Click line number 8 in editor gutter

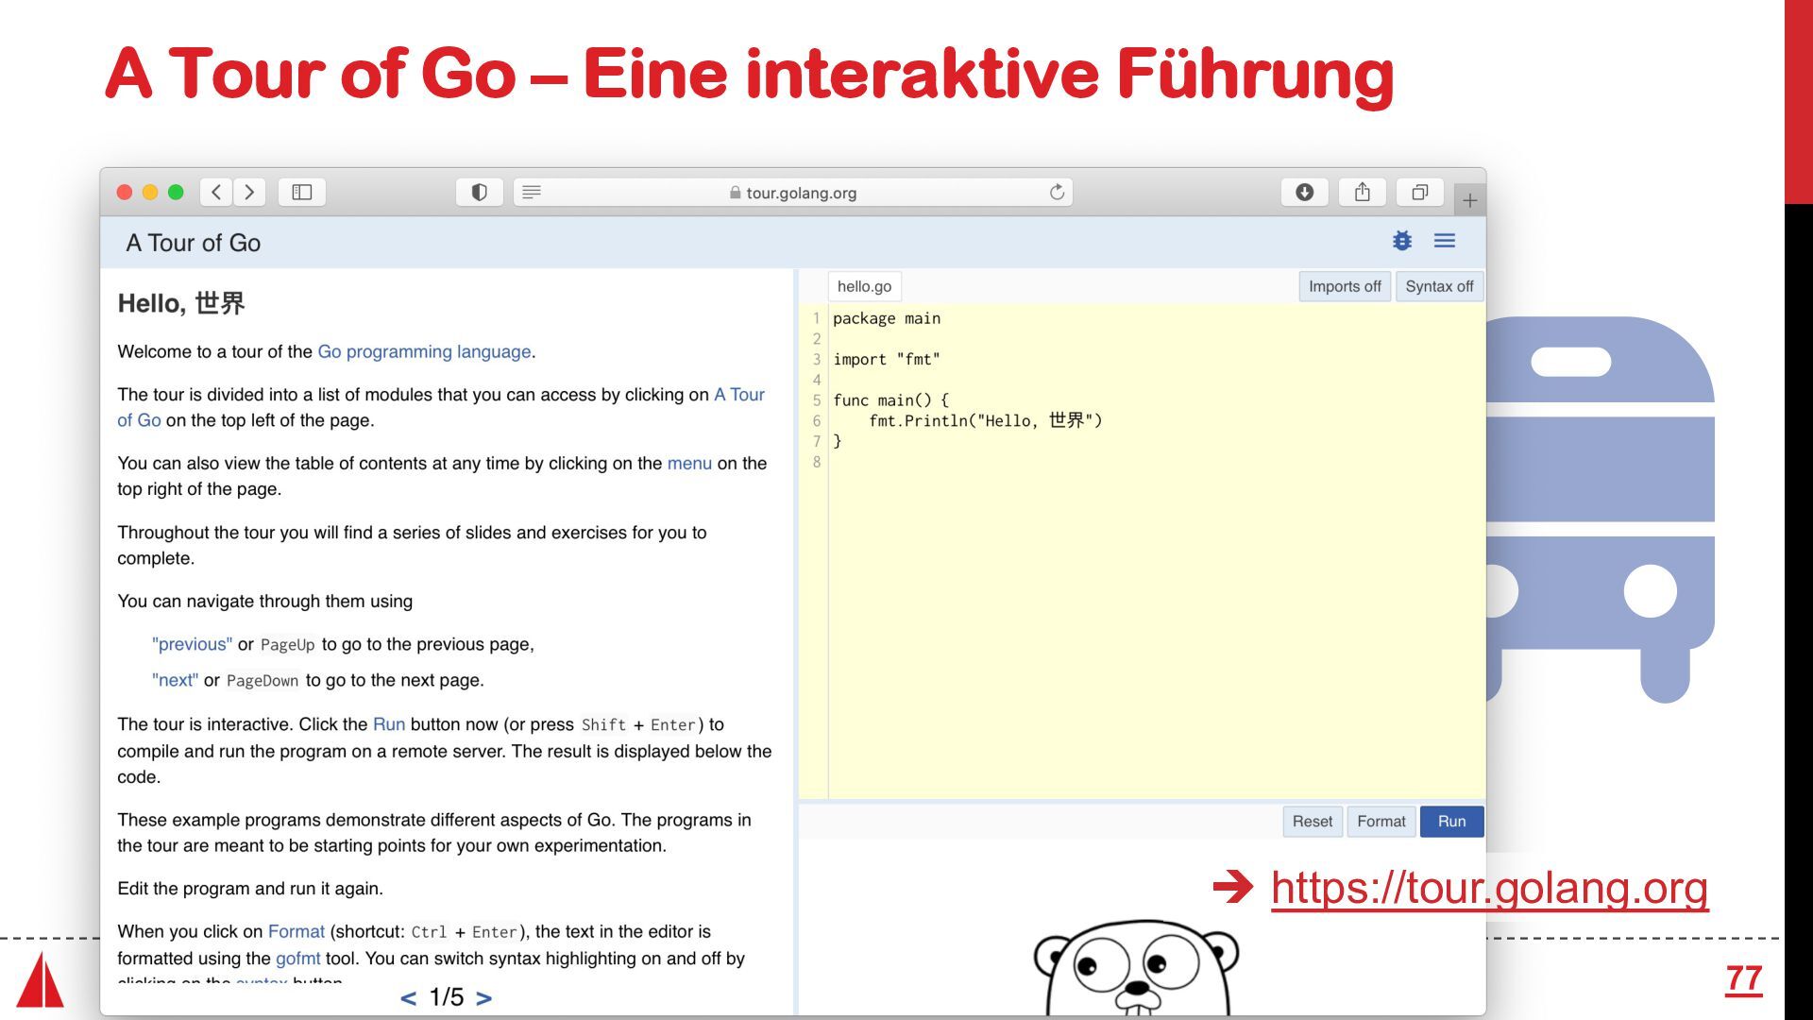[x=817, y=462]
